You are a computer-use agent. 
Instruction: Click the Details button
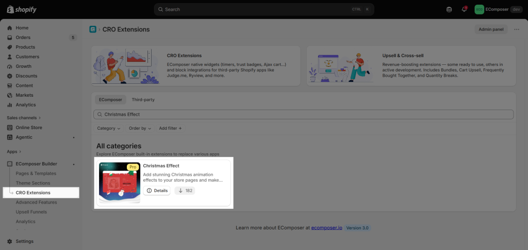coord(157,190)
